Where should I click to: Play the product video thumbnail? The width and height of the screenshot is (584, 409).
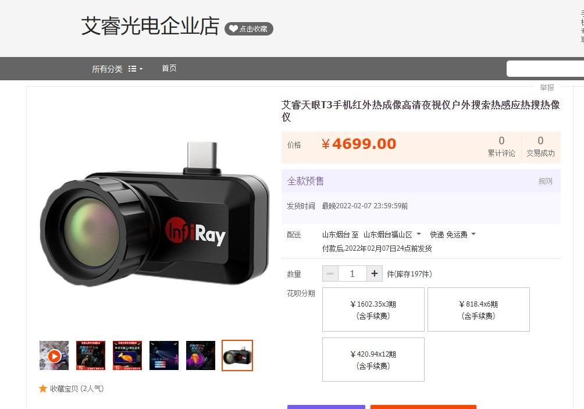[x=54, y=355]
